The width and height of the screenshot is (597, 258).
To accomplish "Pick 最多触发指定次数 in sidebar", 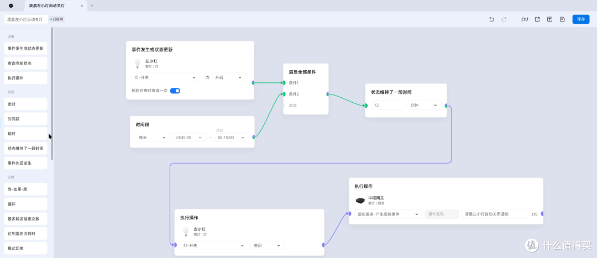I will click(25, 219).
